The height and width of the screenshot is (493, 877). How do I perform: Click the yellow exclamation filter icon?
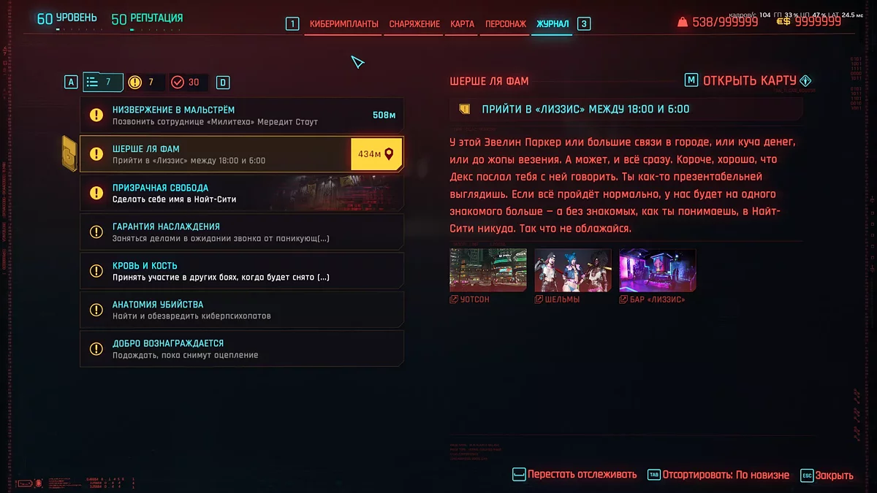point(134,82)
